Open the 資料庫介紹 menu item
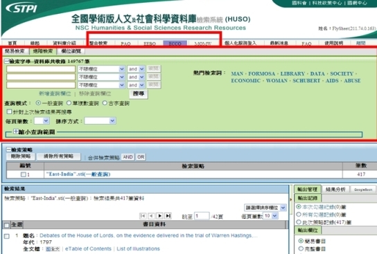377x254 pixels. [x=64, y=43]
